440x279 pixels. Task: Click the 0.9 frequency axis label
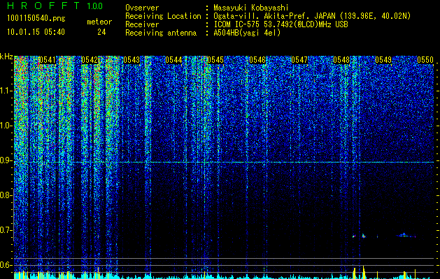click(x=6, y=160)
